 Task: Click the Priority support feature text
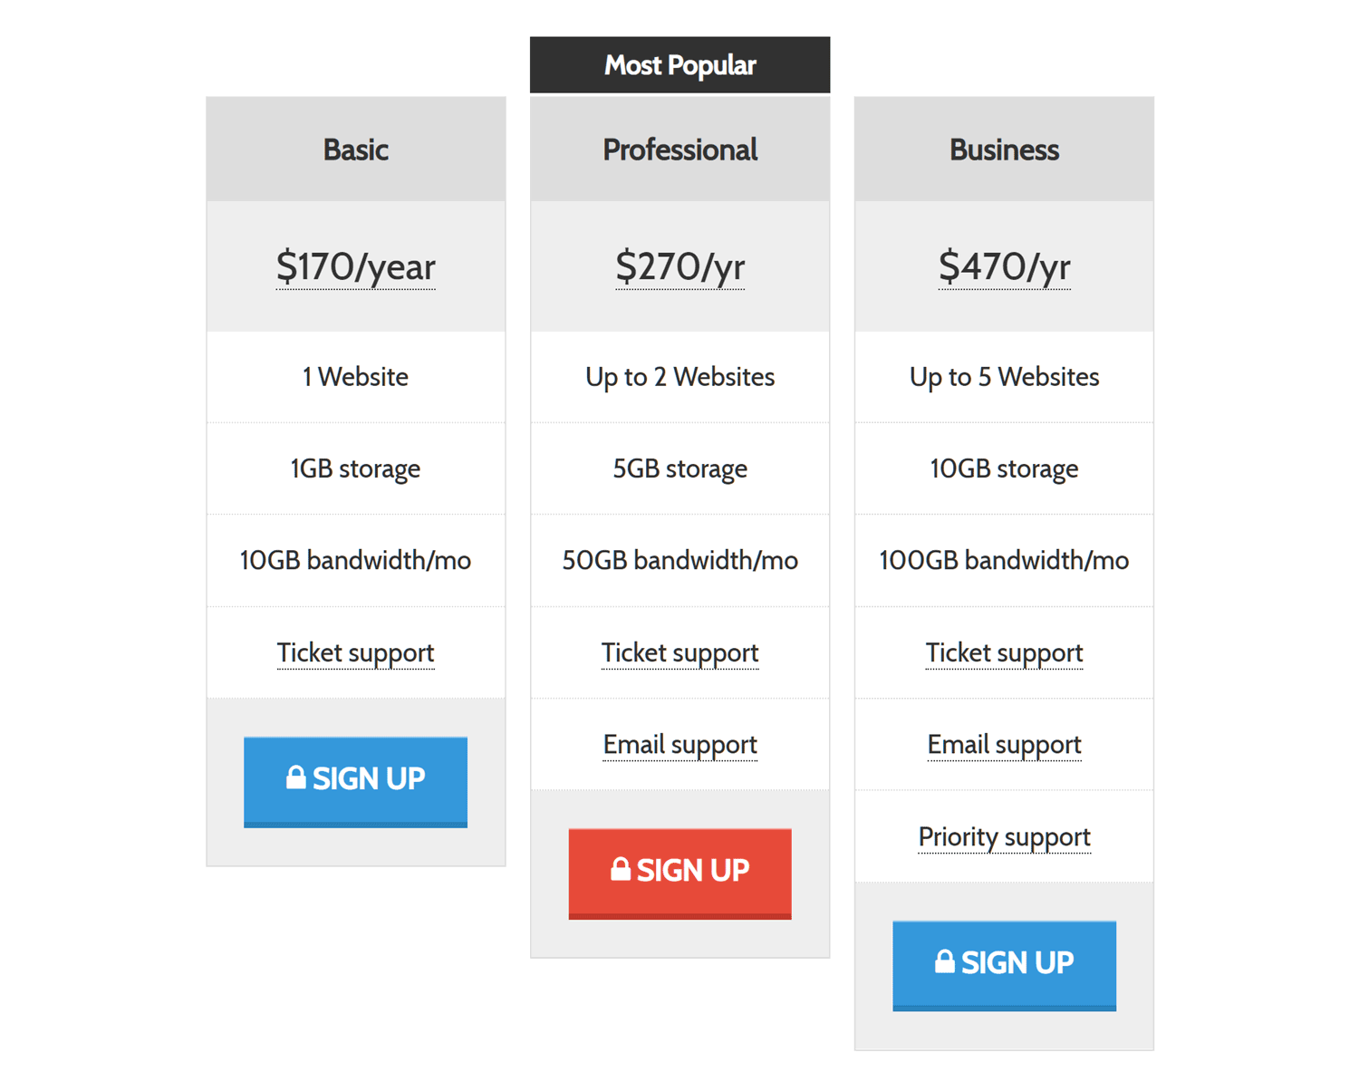(x=1004, y=837)
